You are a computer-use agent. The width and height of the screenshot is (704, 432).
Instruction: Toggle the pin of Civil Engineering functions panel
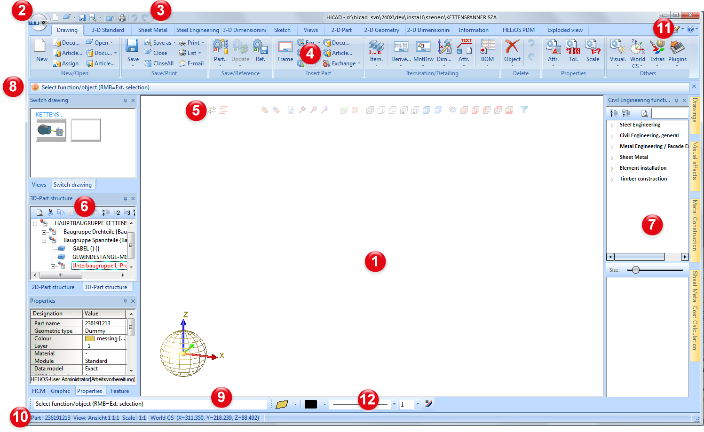point(676,100)
